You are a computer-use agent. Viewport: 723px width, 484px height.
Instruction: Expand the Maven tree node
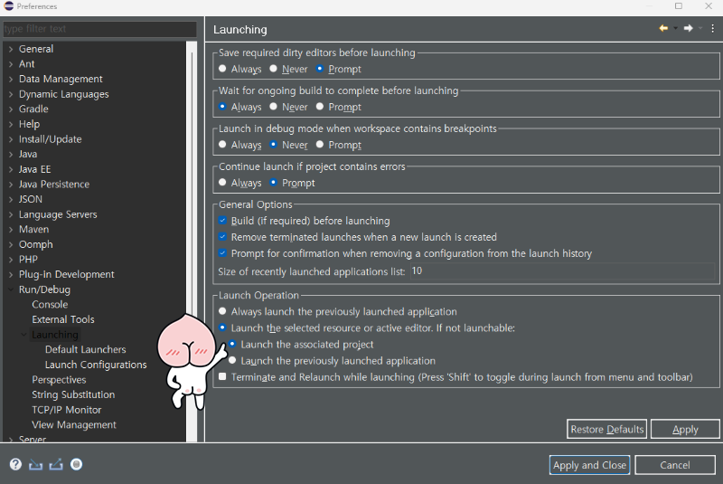tap(11, 229)
